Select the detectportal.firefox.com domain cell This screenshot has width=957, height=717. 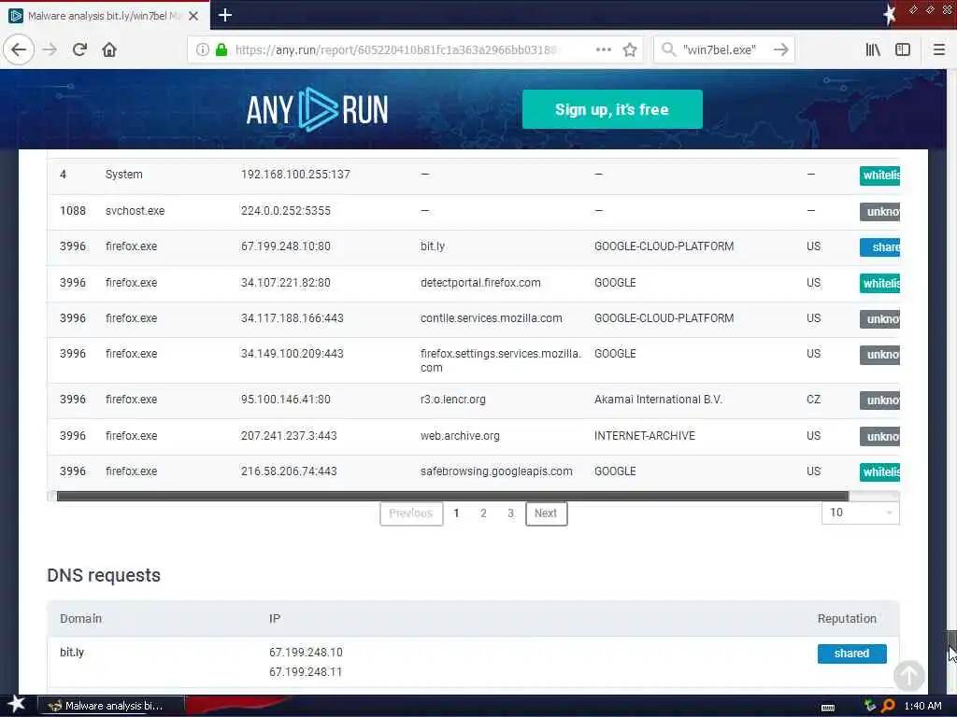480,283
